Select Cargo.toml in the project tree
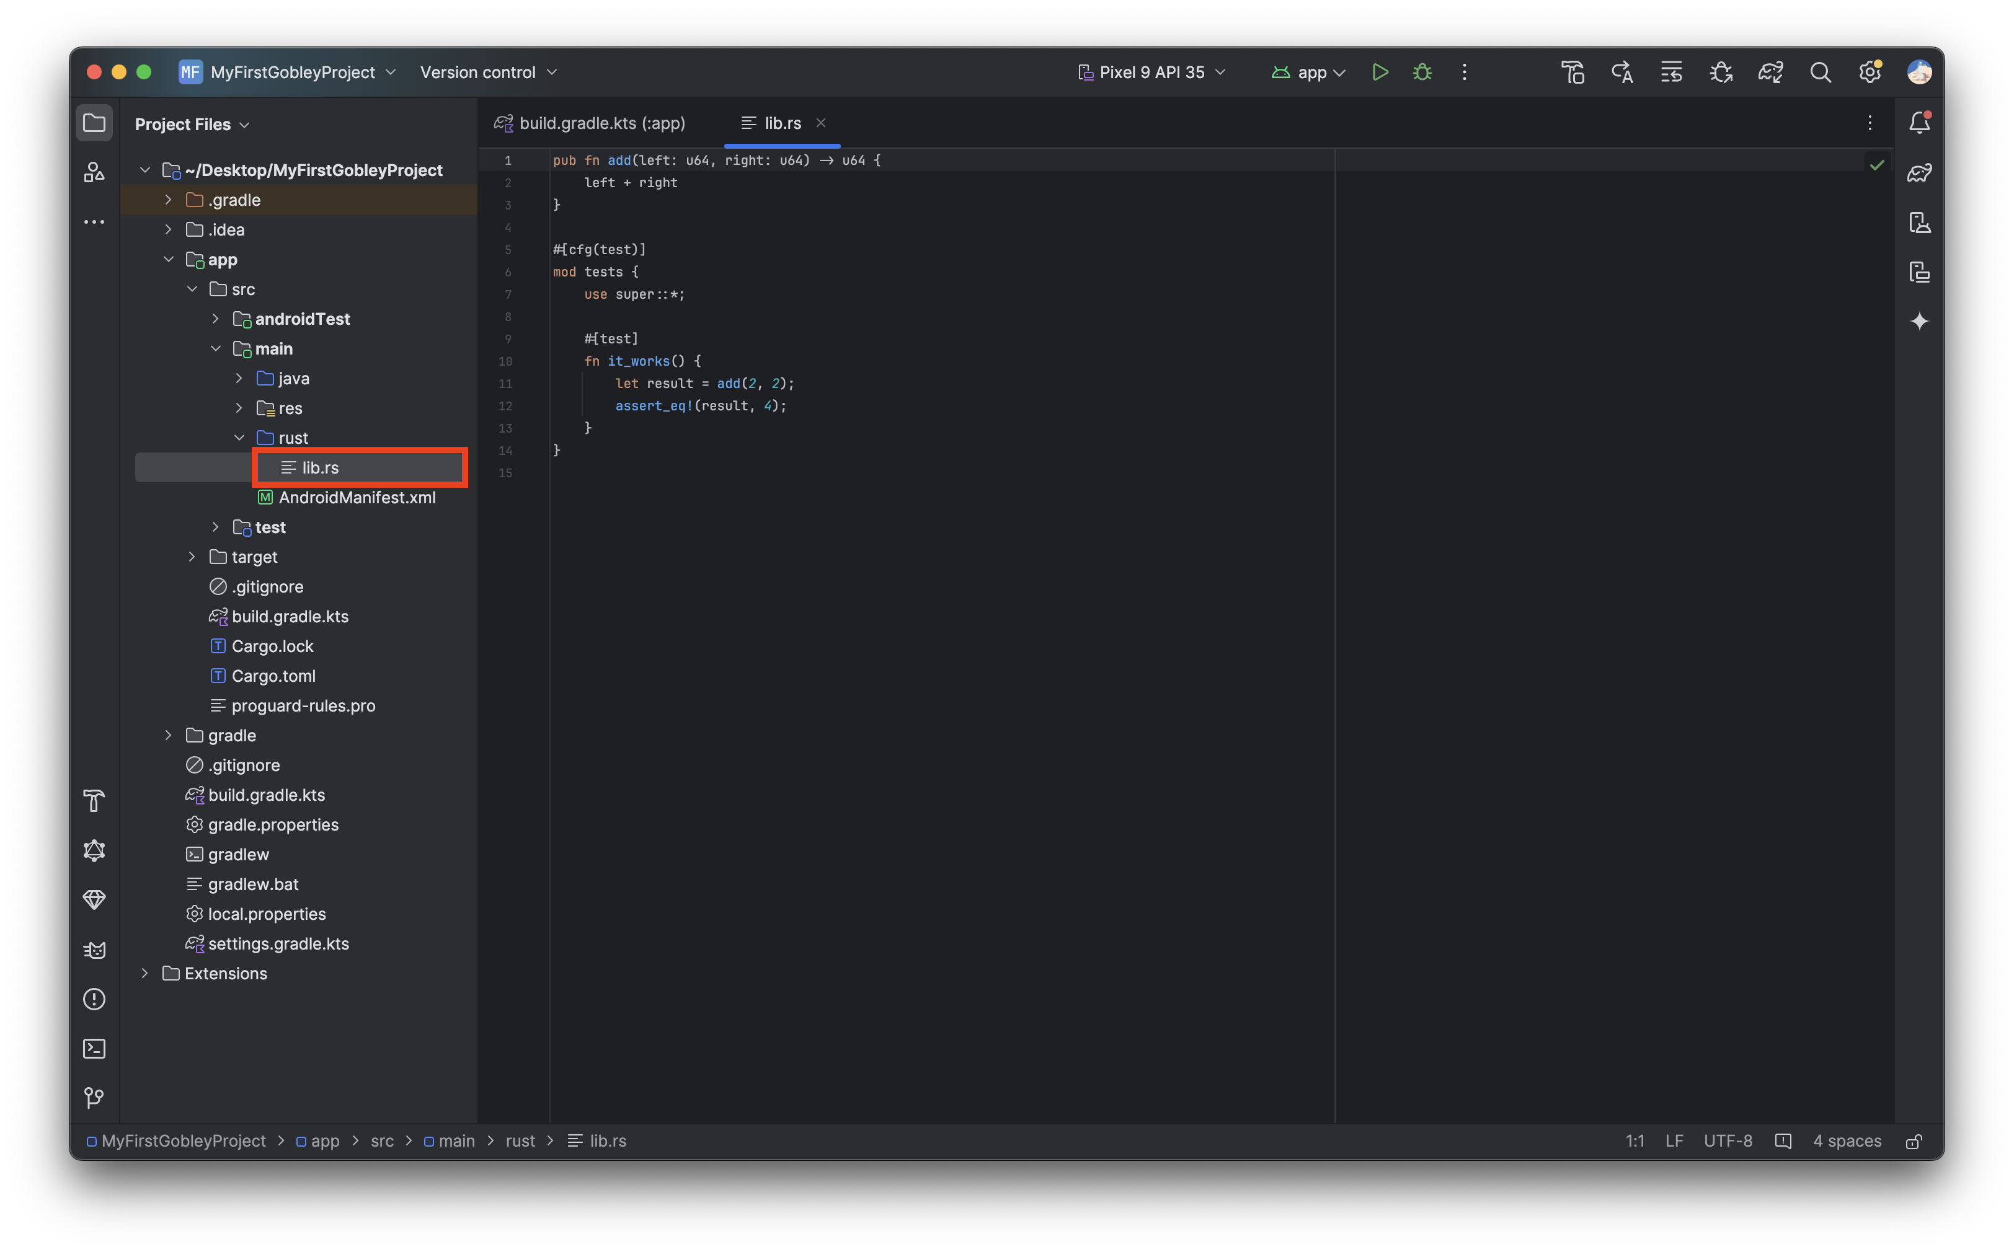 coord(273,676)
